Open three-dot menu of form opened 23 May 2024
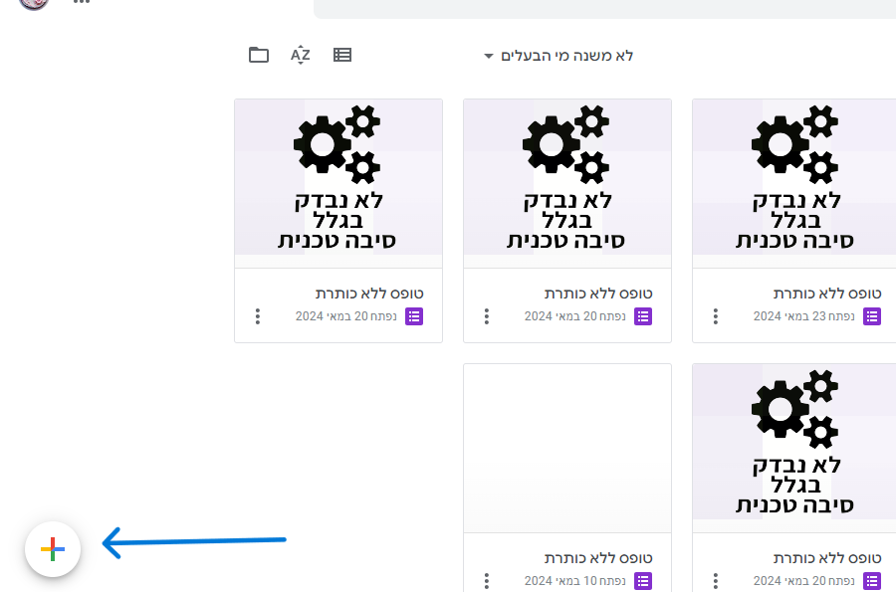 [716, 316]
